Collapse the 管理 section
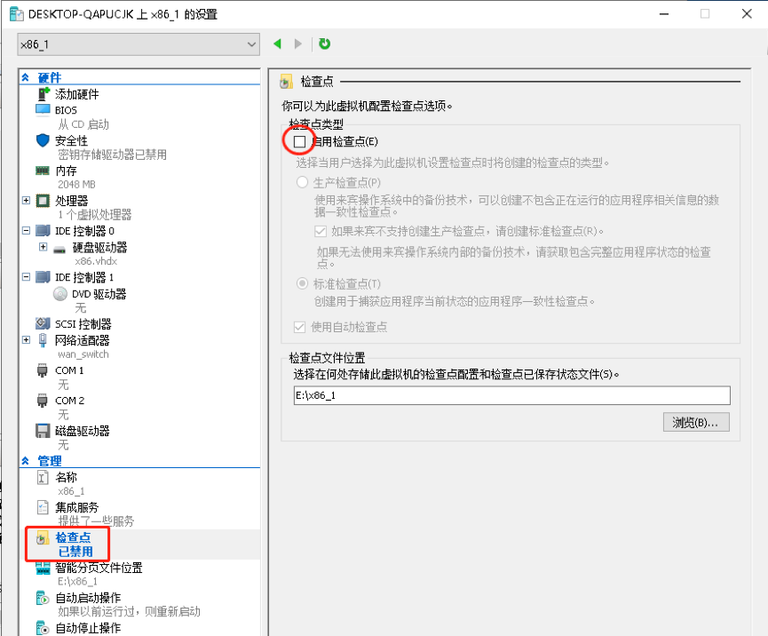 [26, 461]
